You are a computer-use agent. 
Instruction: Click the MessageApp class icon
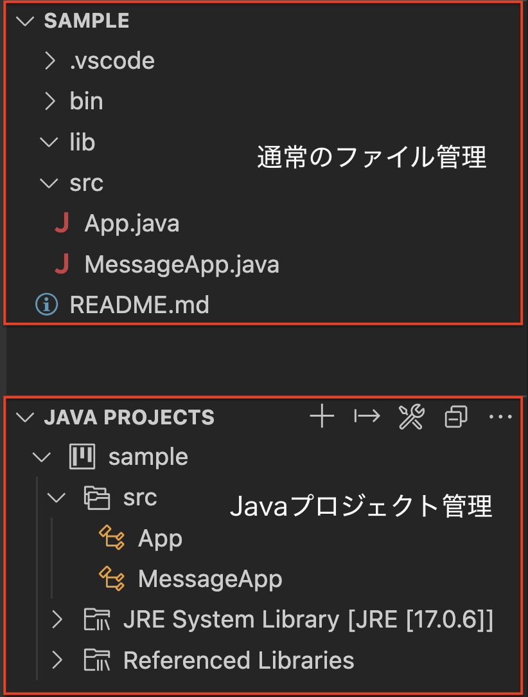pos(112,578)
